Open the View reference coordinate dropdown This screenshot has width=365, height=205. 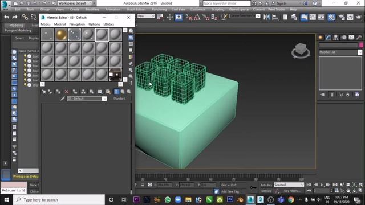[x=146, y=16]
